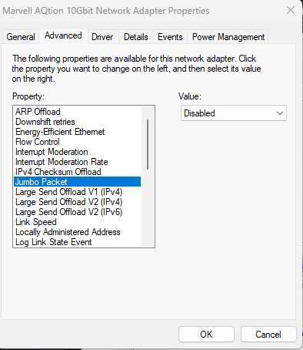Confirm changes with the OK button

pyautogui.click(x=206, y=335)
